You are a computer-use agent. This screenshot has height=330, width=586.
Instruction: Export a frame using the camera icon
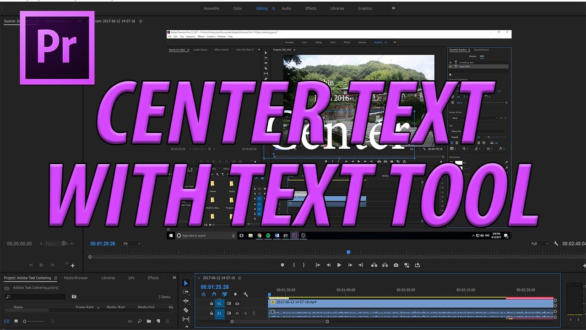[x=396, y=265]
